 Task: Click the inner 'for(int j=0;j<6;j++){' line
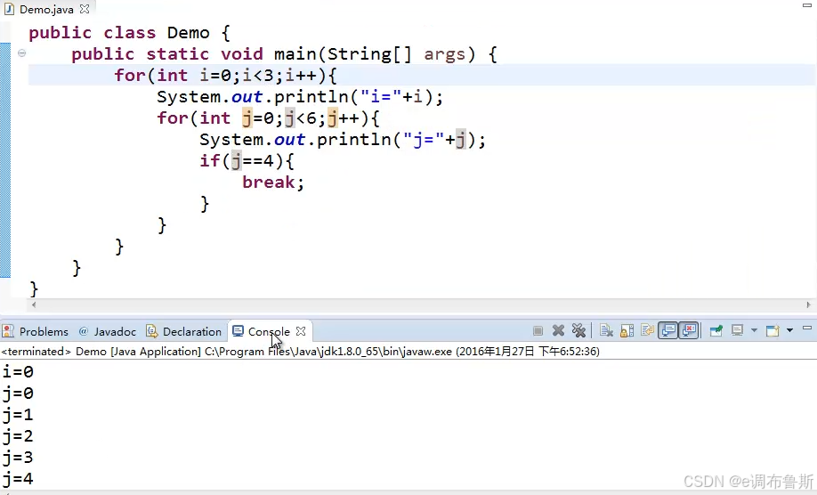tap(269, 118)
